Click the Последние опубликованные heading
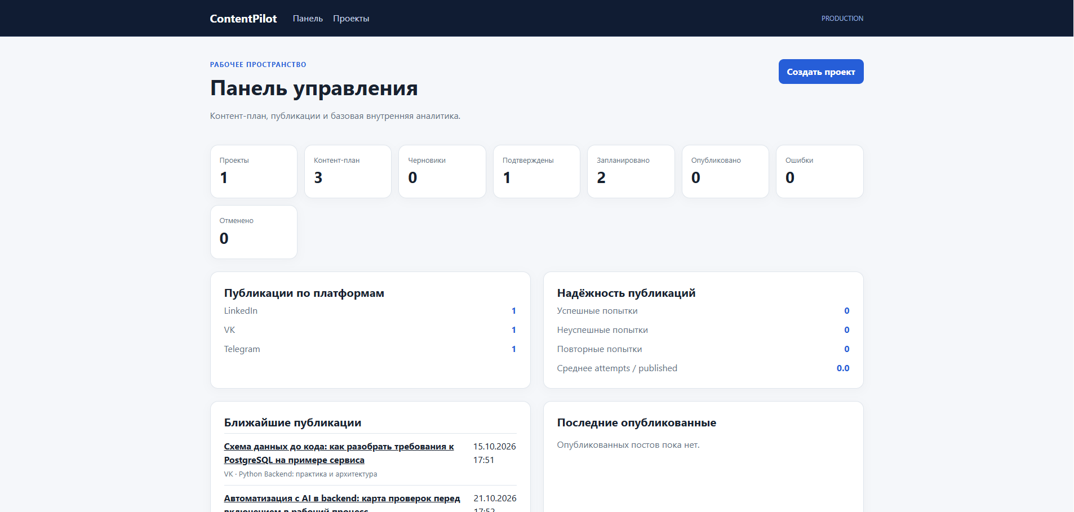 [x=637, y=422]
